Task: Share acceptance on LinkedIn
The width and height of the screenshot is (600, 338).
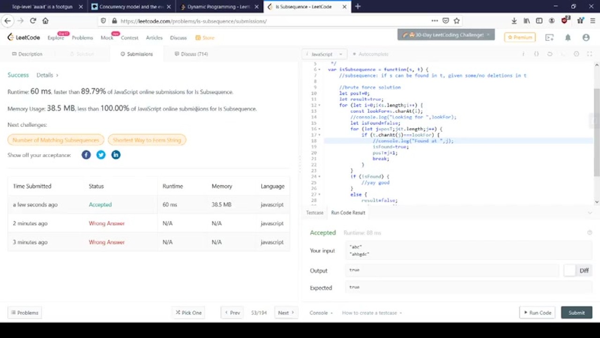Action: (x=116, y=155)
